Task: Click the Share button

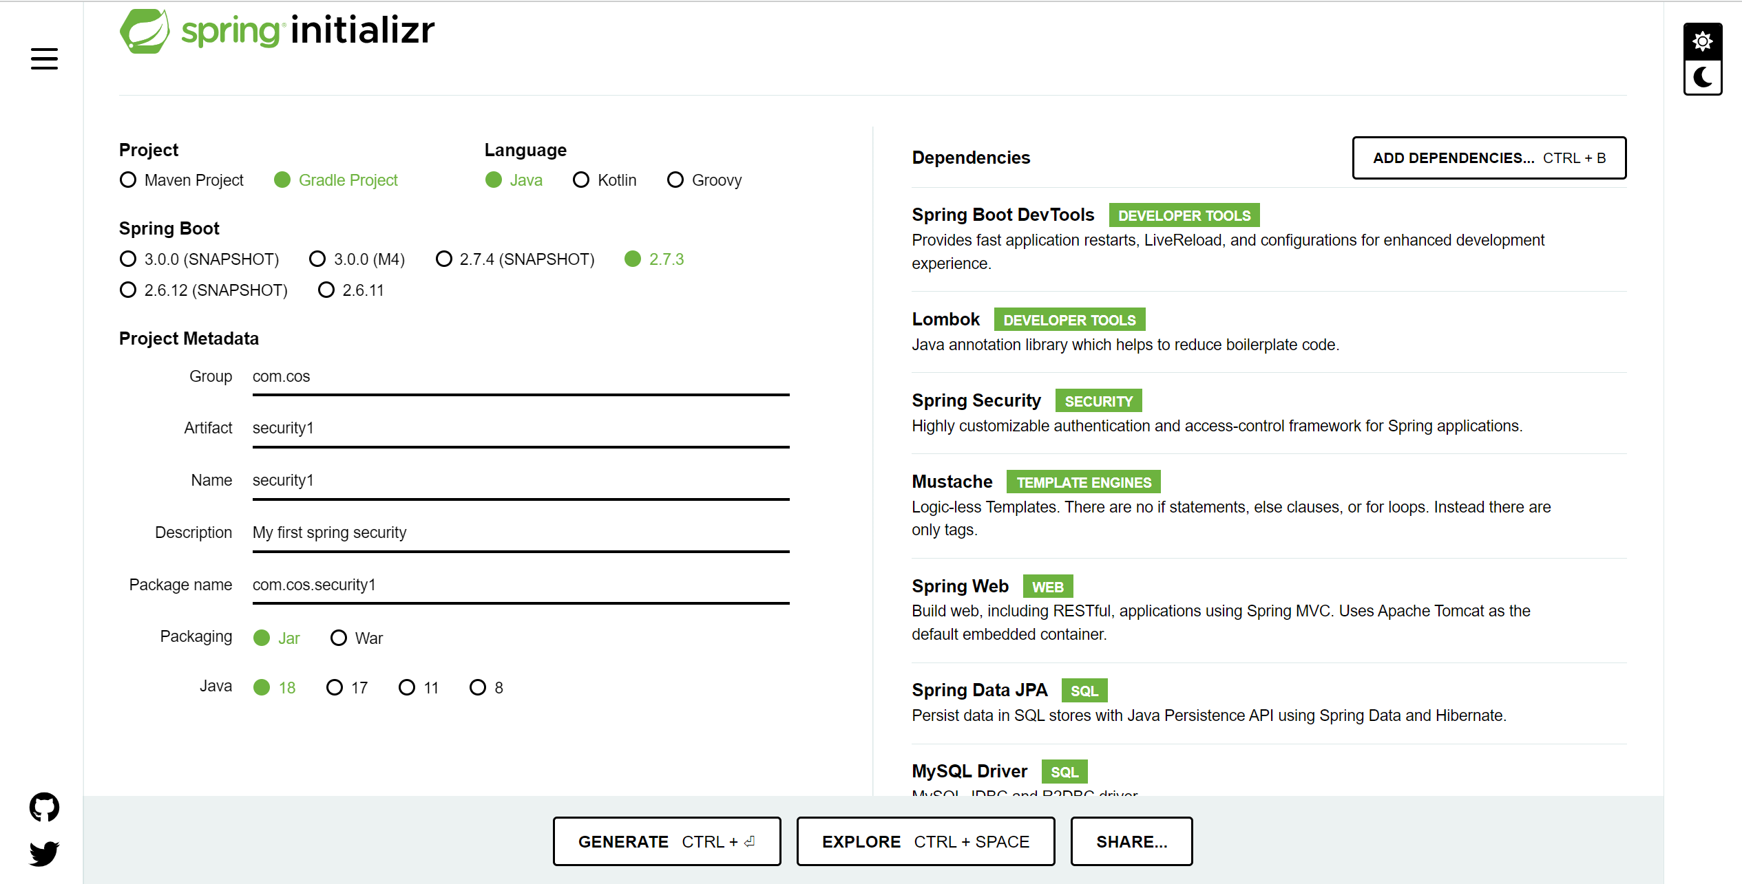Action: coord(1131,841)
